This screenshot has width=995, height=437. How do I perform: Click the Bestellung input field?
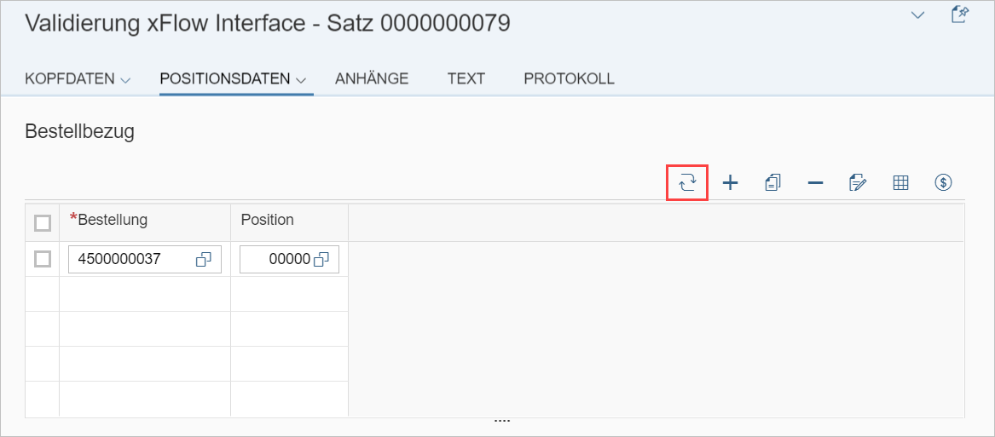click(x=132, y=260)
